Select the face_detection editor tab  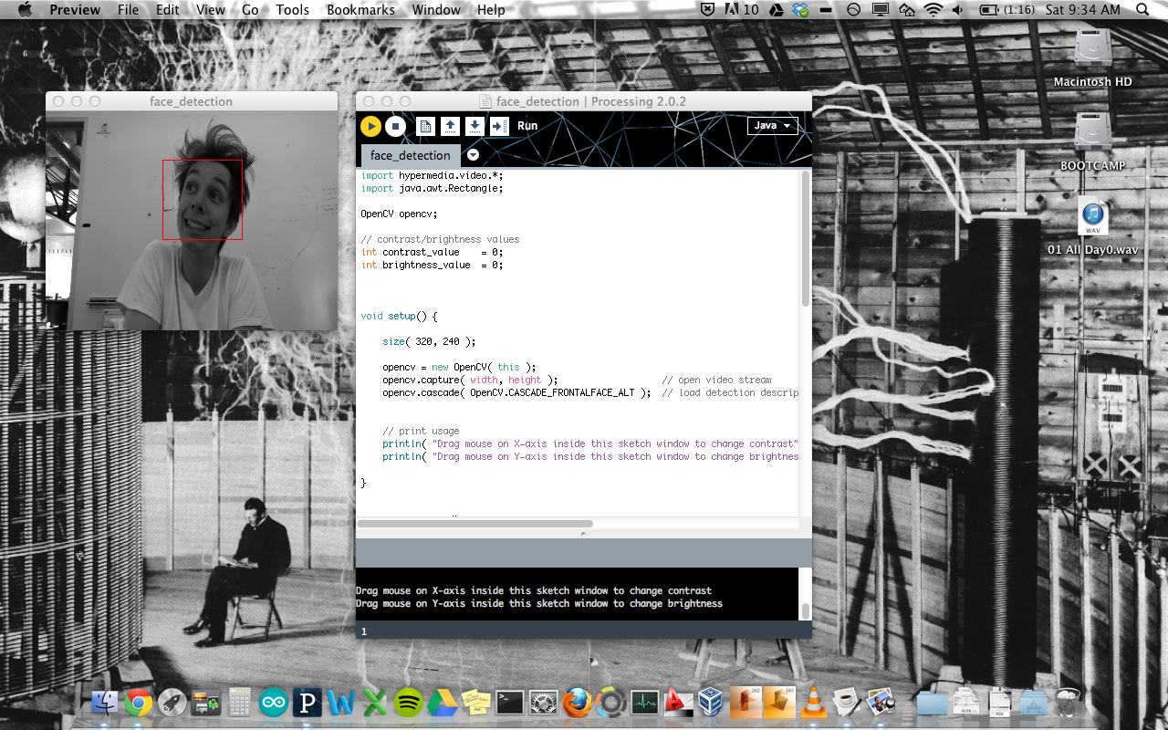[x=411, y=155]
